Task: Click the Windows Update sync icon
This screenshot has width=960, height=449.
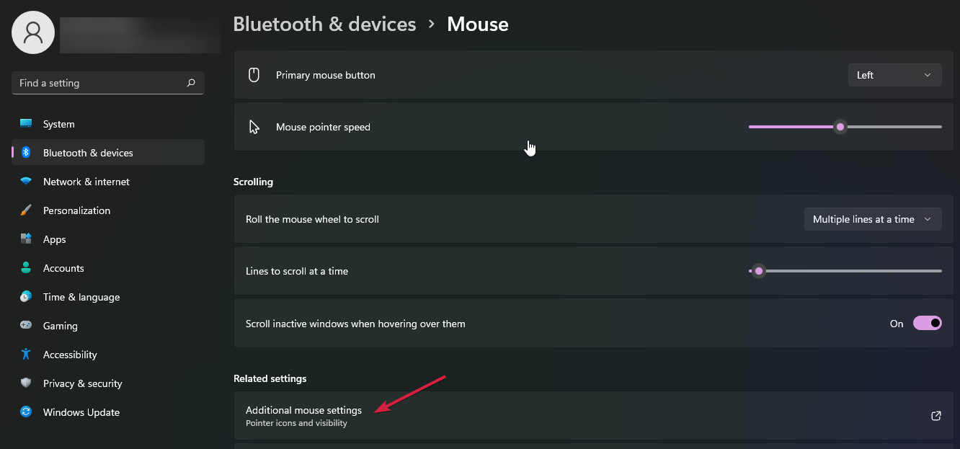Action: (x=26, y=412)
